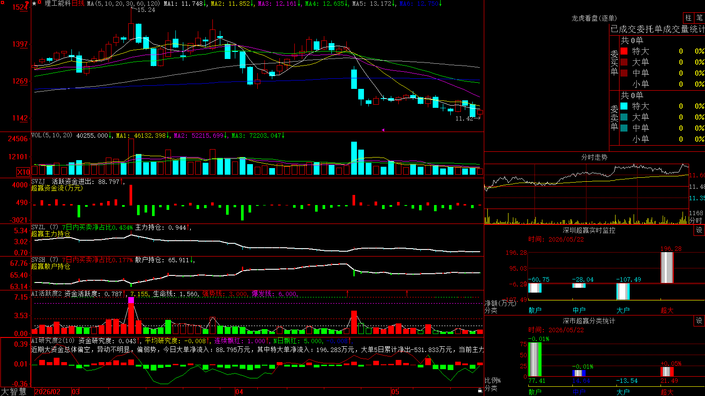
Task: Click the dark red 大单 buy-order swatch
Action: pos(624,62)
